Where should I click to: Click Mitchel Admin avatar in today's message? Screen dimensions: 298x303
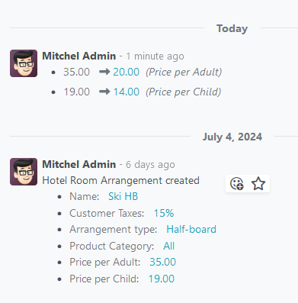tap(24, 63)
